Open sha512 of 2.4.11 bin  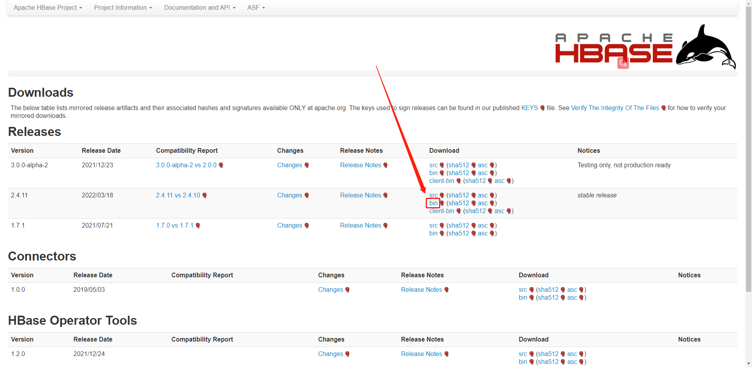tap(459, 203)
